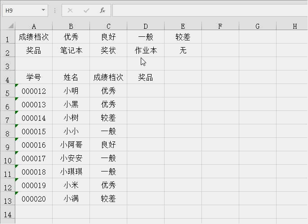Click student ID cell '000013'
This screenshot has height=224, width=308.
34,104
